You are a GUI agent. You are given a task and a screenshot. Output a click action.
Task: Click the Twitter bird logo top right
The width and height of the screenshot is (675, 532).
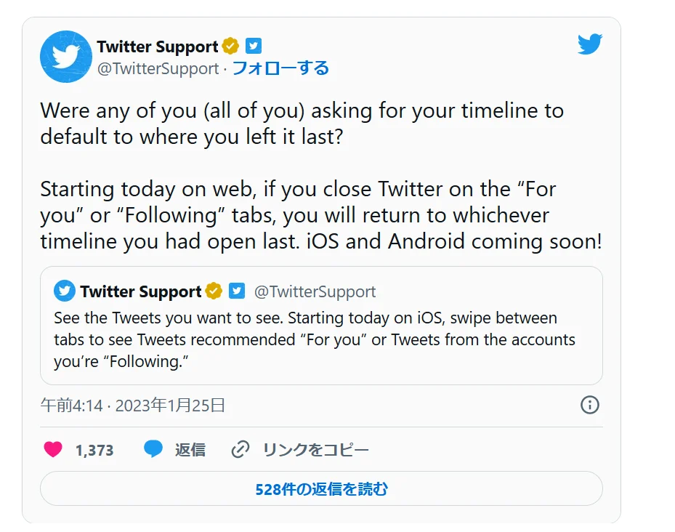click(x=589, y=45)
